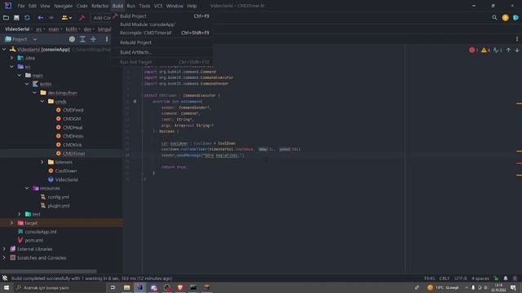Click the IntelliJ IDEA logo icon
Screen dimensions: 522x293
7,6
